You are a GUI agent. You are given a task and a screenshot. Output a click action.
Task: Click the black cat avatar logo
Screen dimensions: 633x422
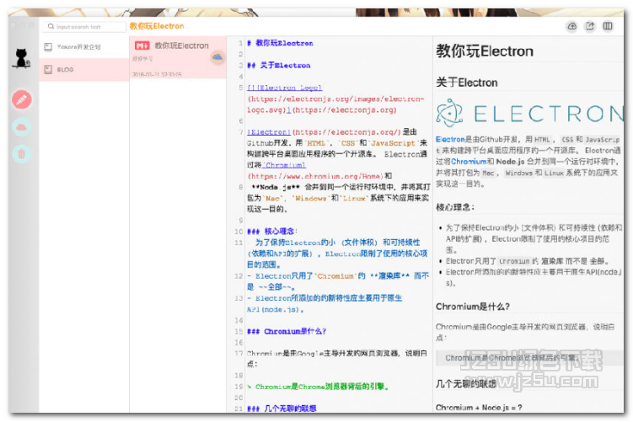click(22, 58)
